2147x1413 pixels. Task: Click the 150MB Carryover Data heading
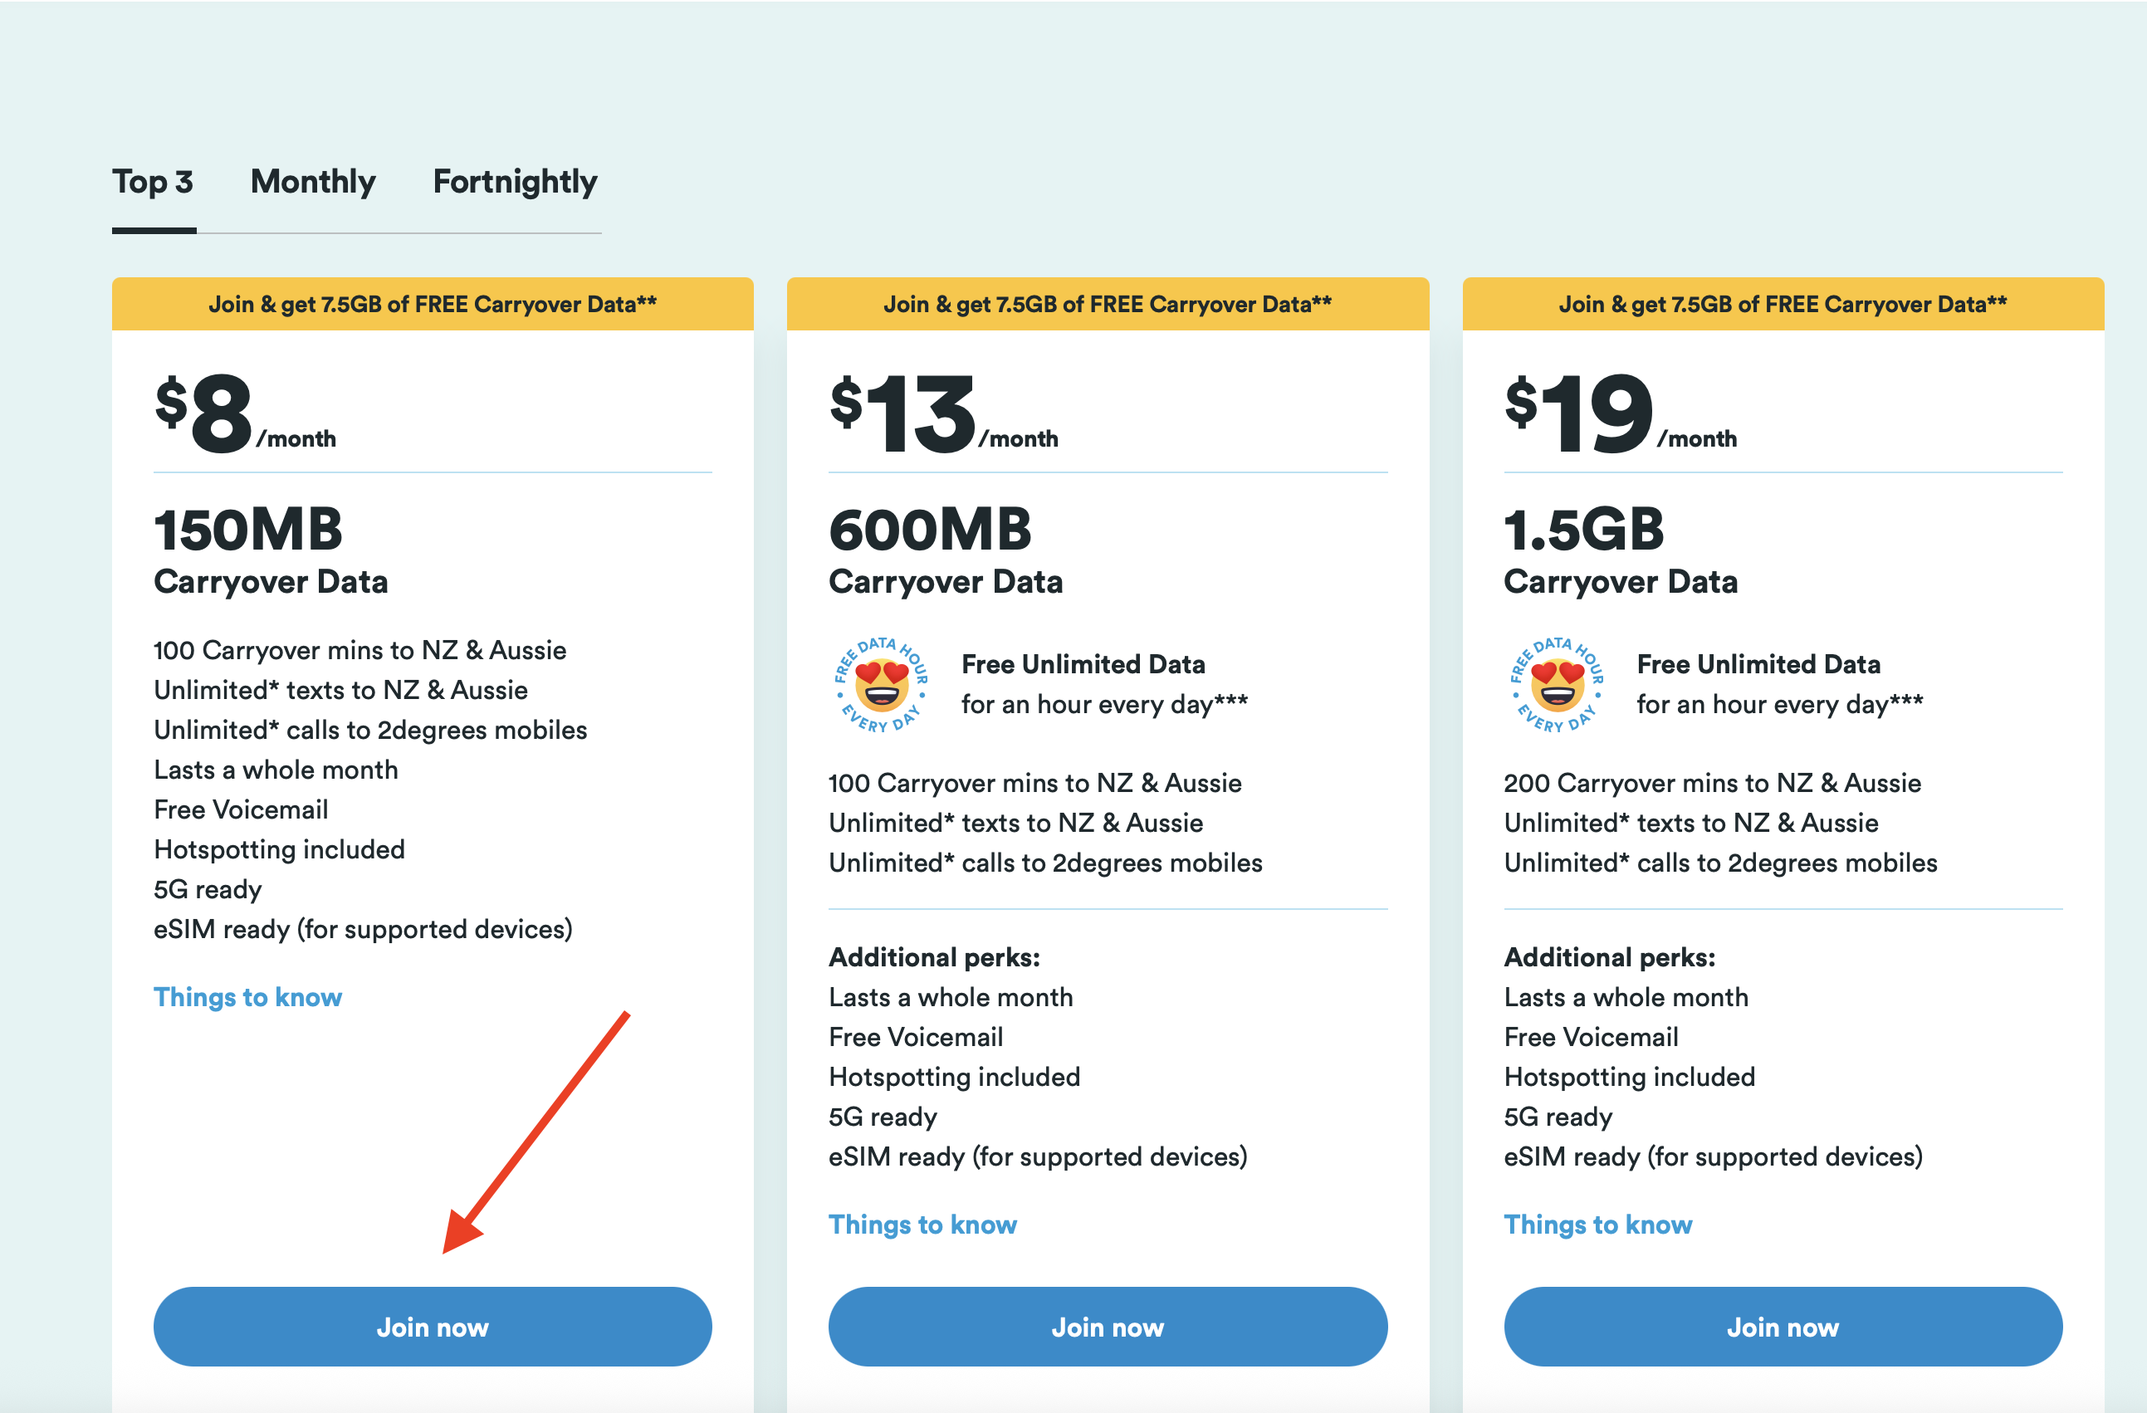[x=271, y=550]
